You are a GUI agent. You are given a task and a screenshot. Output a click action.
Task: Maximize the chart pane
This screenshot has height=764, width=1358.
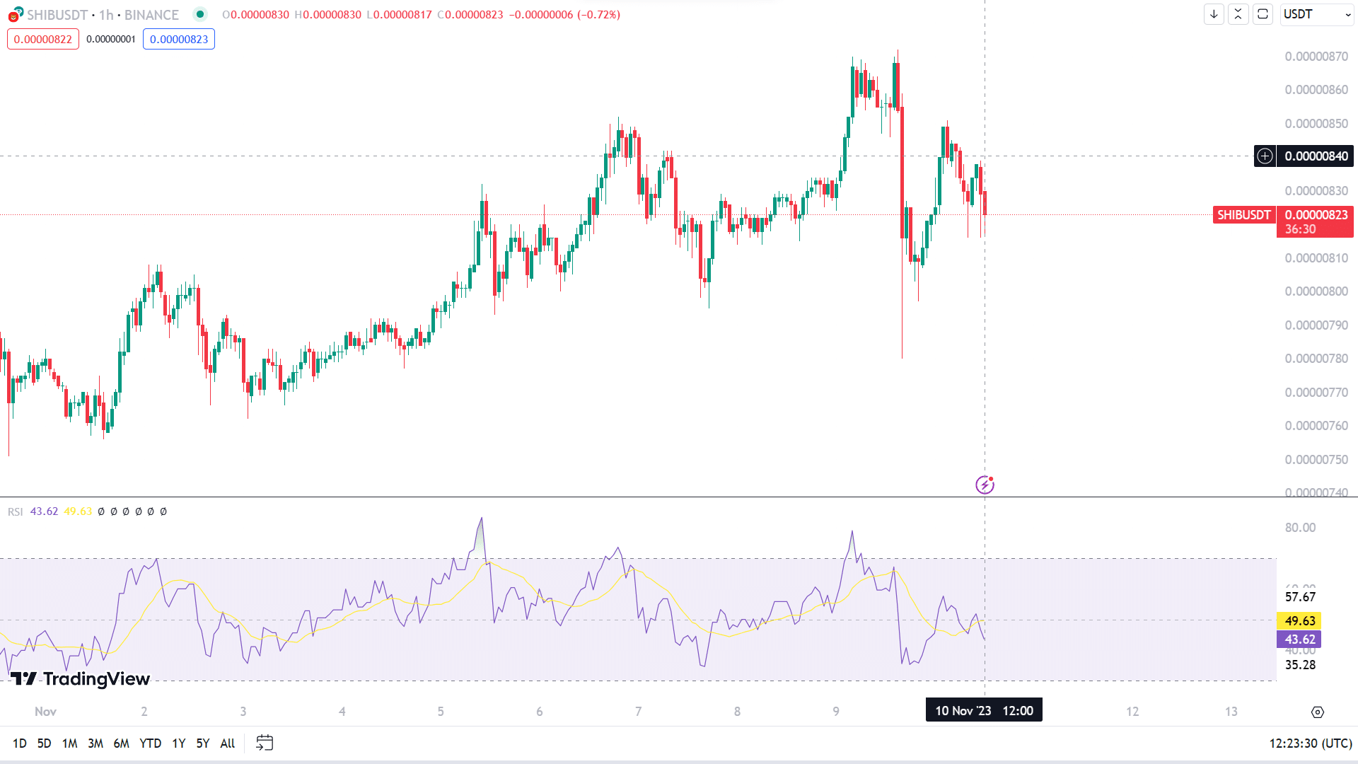[1263, 14]
